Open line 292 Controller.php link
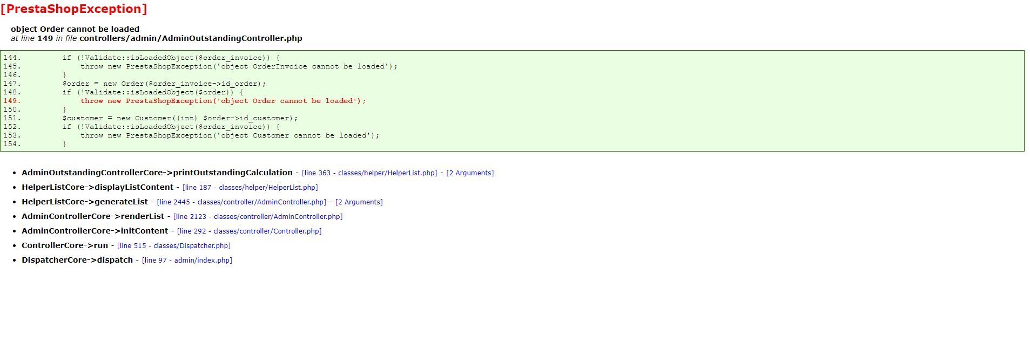1030x343 pixels. 249,231
